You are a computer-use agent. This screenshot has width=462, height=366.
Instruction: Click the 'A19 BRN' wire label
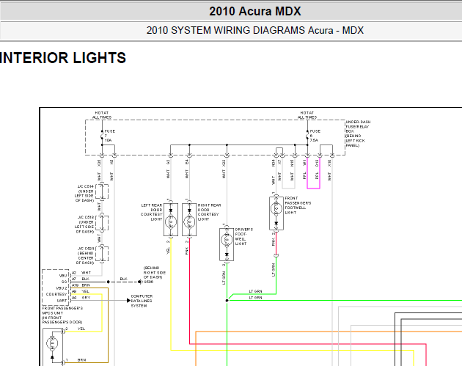pyautogui.click(x=81, y=285)
